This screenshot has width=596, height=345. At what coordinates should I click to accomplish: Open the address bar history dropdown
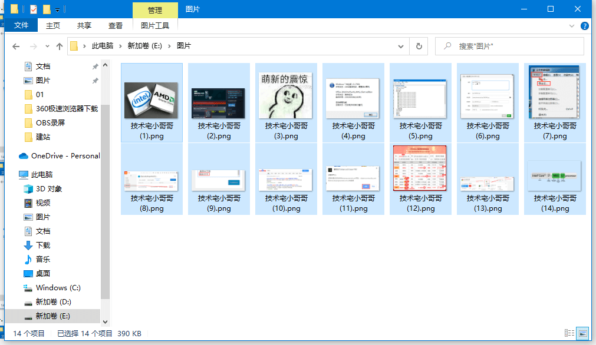pyautogui.click(x=401, y=46)
